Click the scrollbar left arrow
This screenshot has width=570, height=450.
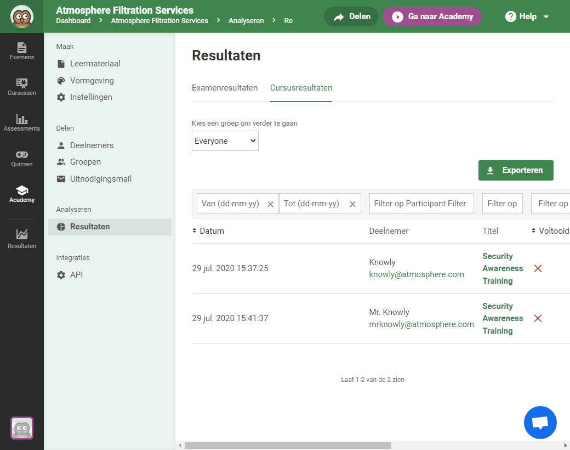pyautogui.click(x=180, y=445)
